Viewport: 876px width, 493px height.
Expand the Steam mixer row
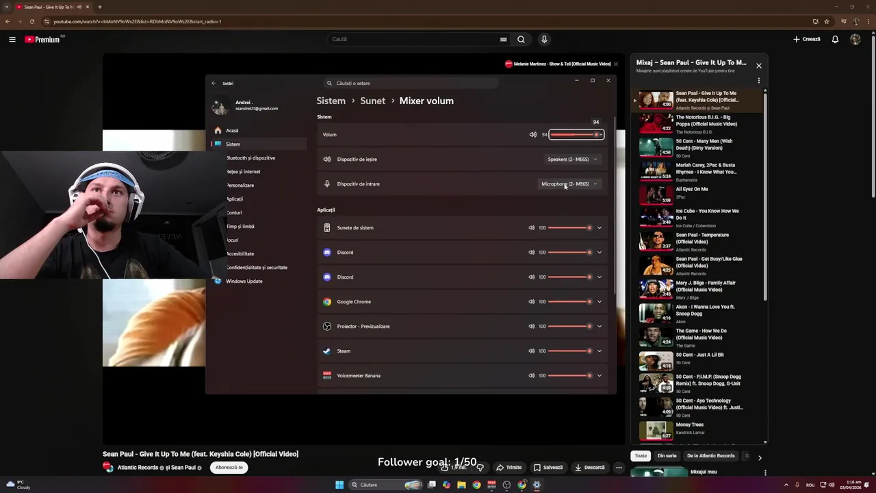[600, 351]
